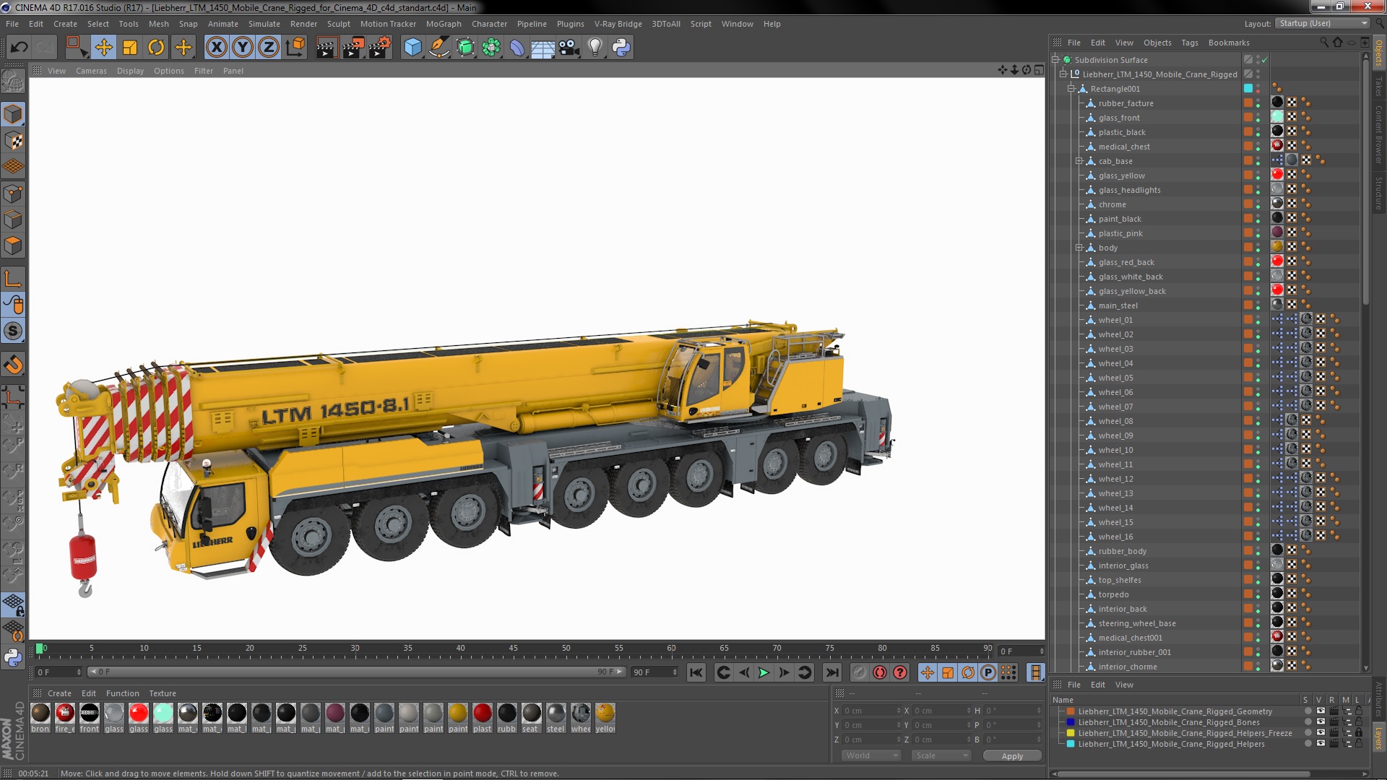Click the Make Editable icon in left toolbar

[x=13, y=82]
